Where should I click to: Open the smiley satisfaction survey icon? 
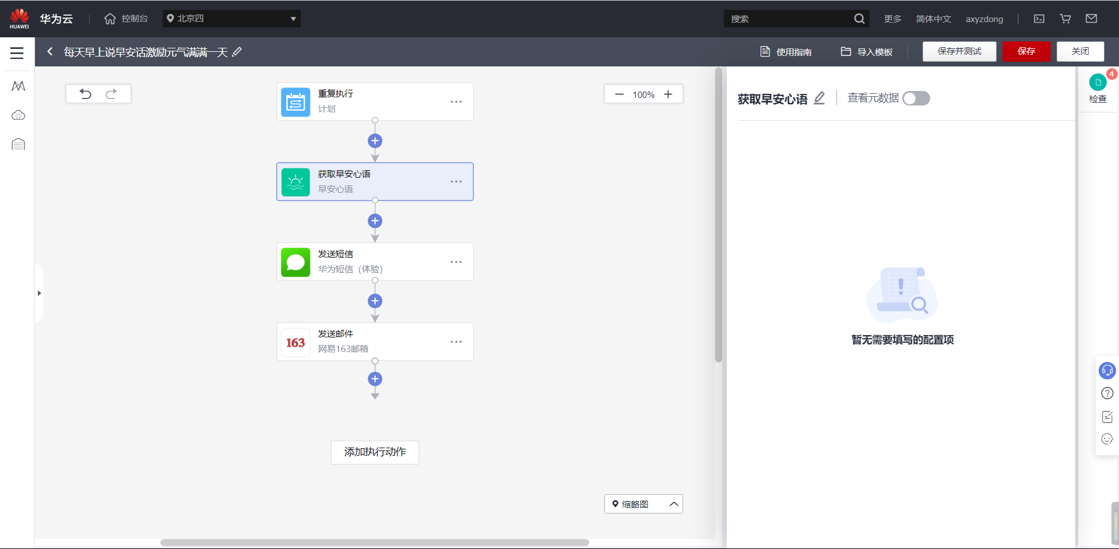pos(1107,439)
